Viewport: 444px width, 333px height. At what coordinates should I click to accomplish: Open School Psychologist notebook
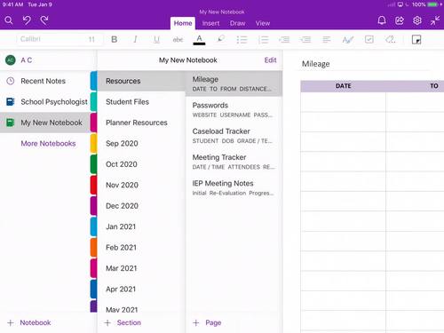coord(45,102)
